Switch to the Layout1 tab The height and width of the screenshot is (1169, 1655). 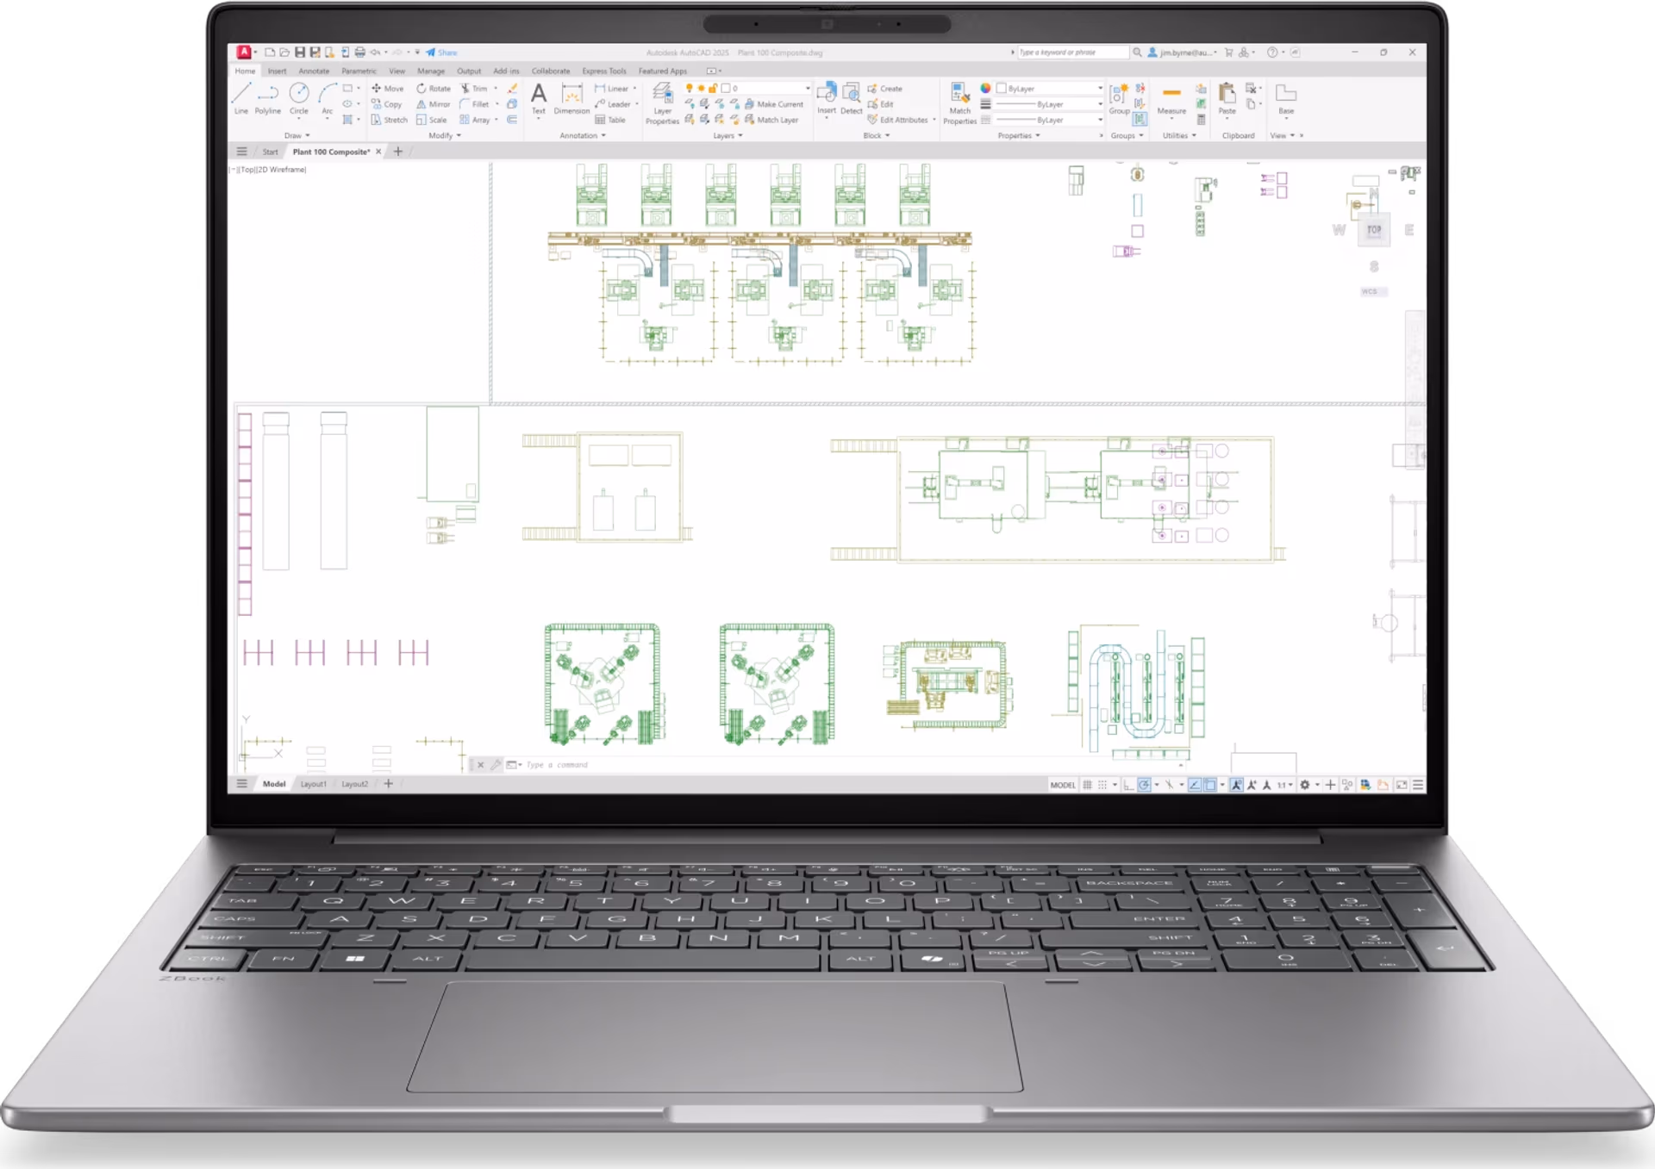pyautogui.click(x=313, y=784)
